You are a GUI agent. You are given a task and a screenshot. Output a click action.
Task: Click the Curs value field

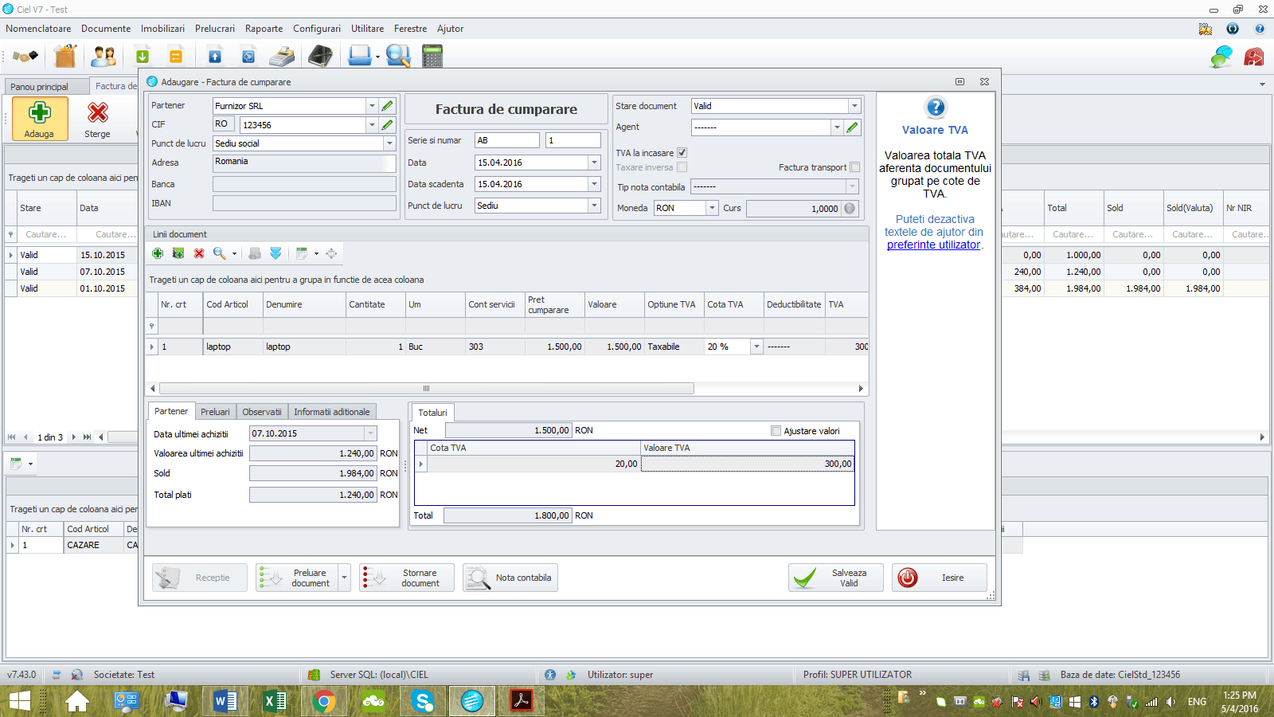click(794, 209)
